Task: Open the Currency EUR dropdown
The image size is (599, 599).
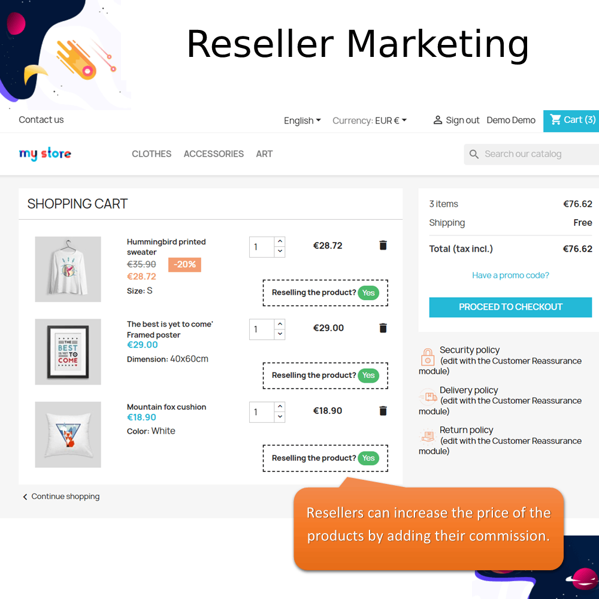Action: point(370,121)
